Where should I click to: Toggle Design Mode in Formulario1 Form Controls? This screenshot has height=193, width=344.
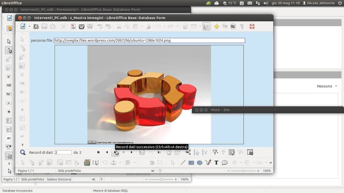coord(9,50)
